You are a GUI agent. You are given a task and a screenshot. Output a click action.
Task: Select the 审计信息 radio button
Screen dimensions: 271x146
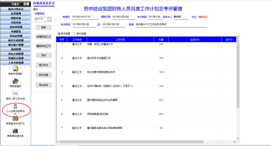[x=75, y=34]
